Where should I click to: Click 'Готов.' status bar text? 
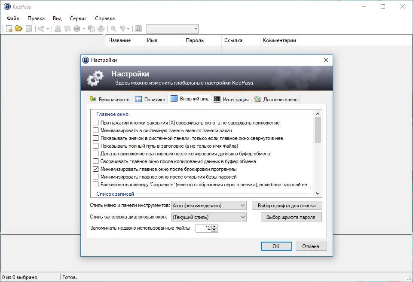[x=70, y=277]
